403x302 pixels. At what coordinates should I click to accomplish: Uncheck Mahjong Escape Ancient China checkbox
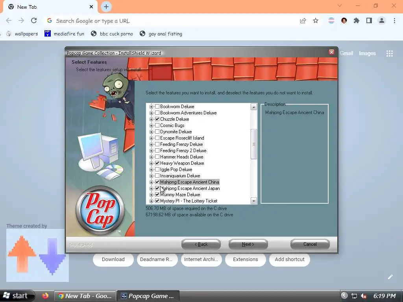[157, 182]
